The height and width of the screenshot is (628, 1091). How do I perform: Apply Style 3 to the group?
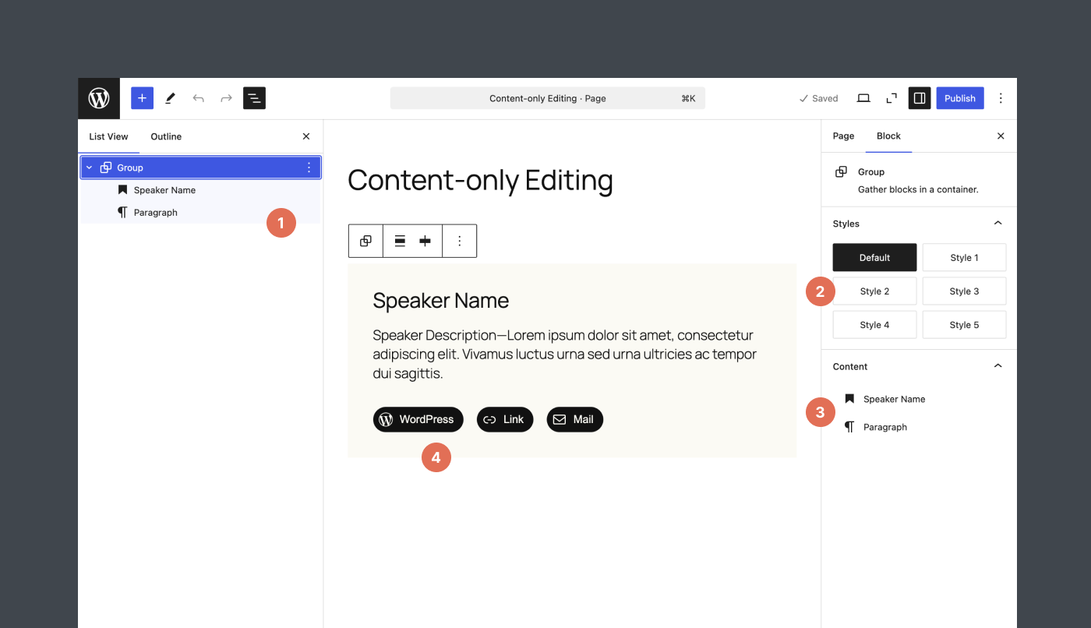pyautogui.click(x=964, y=291)
